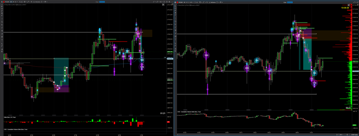Click the zoom magnifier icon in left chart
Viewport: 359px width, 136px height.
click(32, 2)
